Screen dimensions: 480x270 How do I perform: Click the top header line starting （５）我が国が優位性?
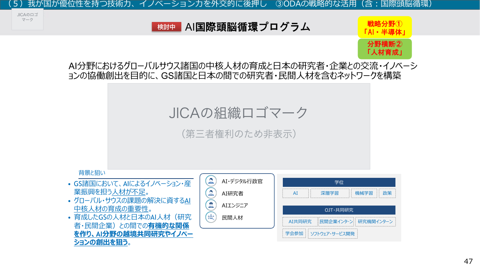pyautogui.click(x=220, y=4)
